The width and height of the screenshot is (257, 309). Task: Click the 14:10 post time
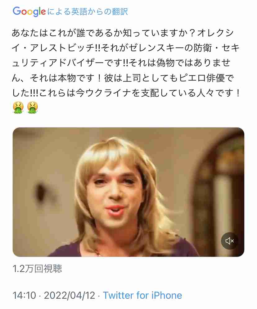point(24,295)
